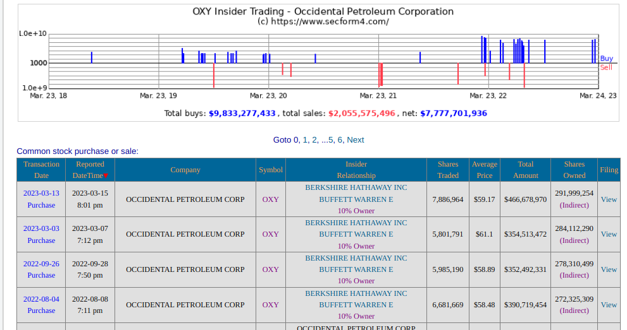The height and width of the screenshot is (330, 627).
Task: Click the Filing column header
Action: click(609, 170)
